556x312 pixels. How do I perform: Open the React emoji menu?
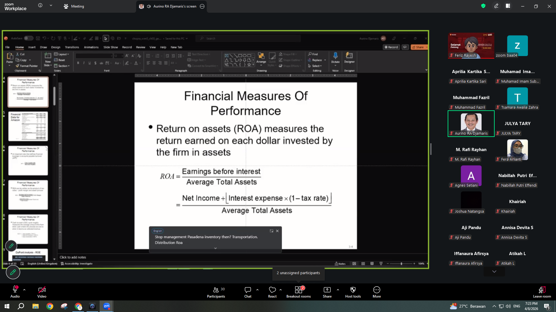pos(272,292)
